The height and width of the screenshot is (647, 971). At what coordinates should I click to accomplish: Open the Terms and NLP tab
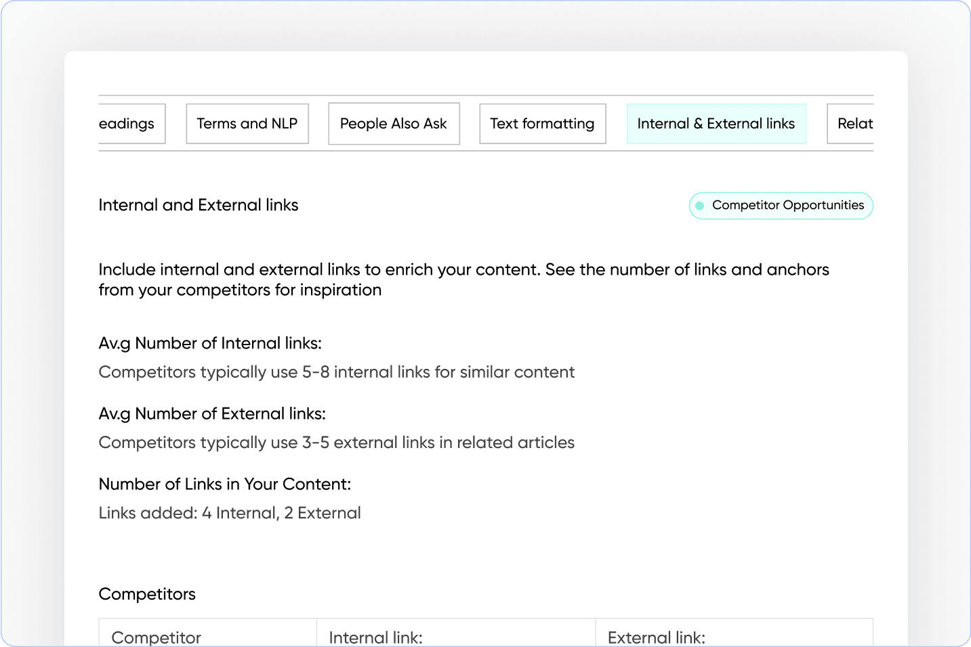point(247,124)
